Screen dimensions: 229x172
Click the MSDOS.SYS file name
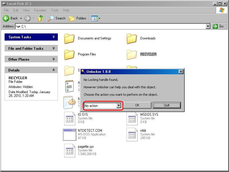click(x=149, y=114)
